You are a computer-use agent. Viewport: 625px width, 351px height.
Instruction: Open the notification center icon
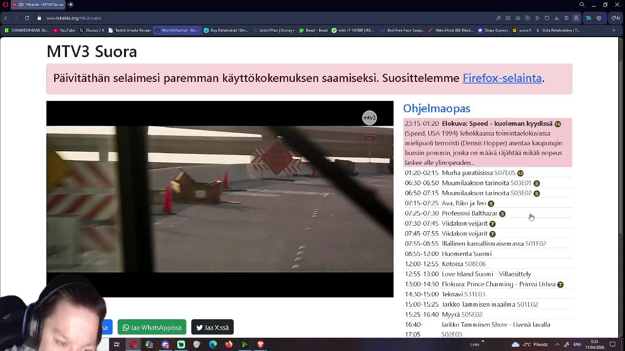coord(613,345)
